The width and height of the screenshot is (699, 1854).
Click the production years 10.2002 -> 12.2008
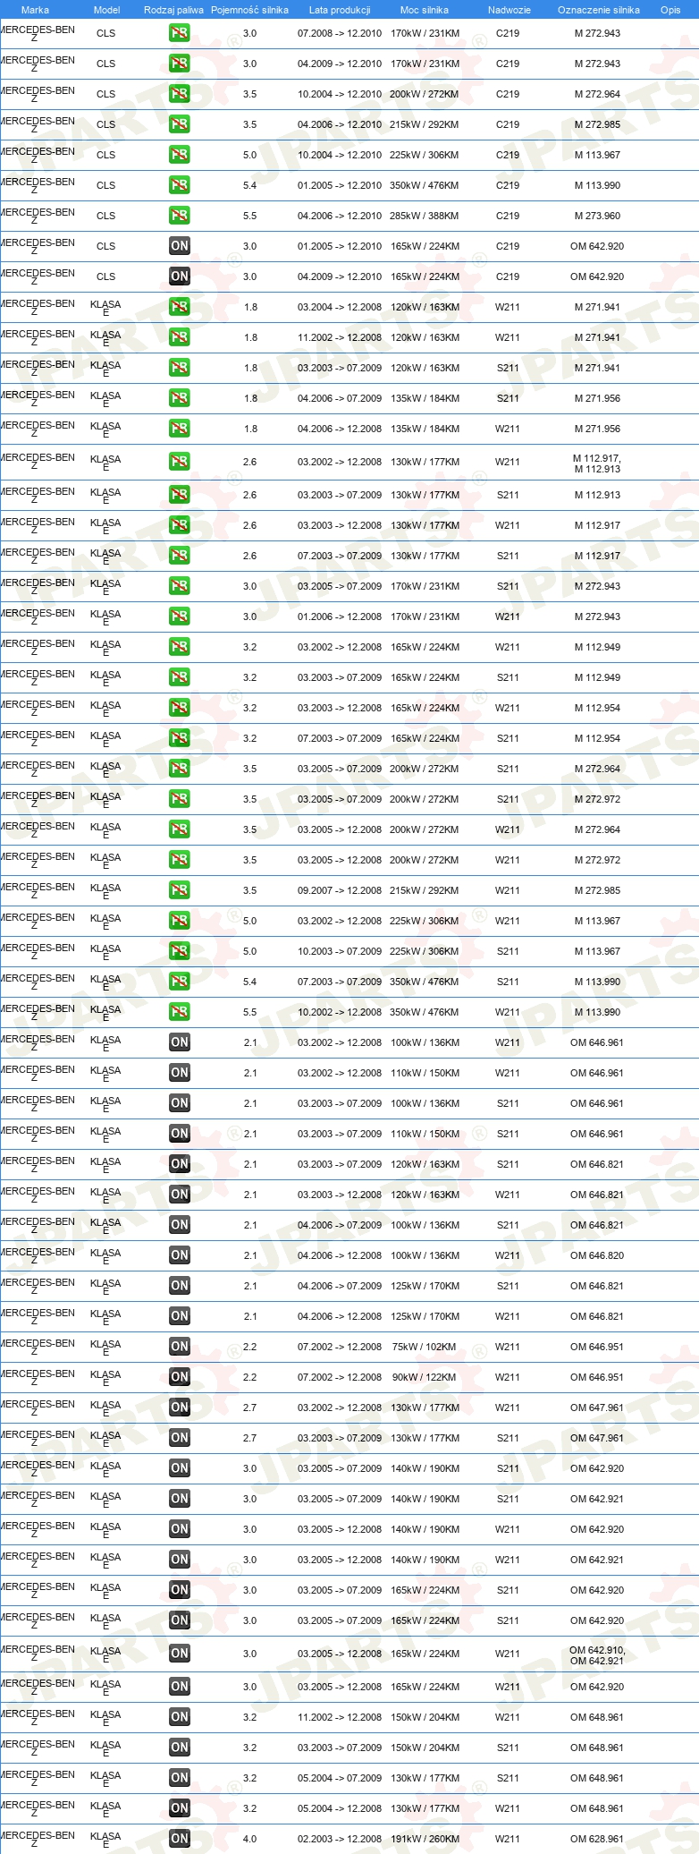coord(340,1012)
